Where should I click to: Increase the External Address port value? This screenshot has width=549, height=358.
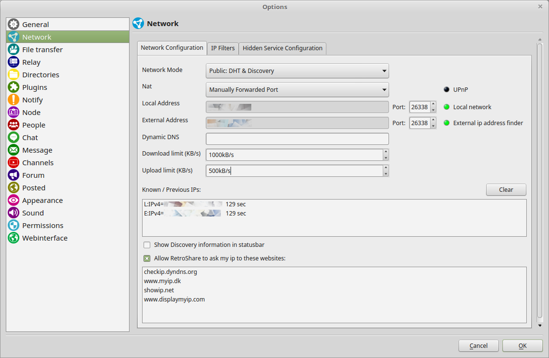[433, 120]
